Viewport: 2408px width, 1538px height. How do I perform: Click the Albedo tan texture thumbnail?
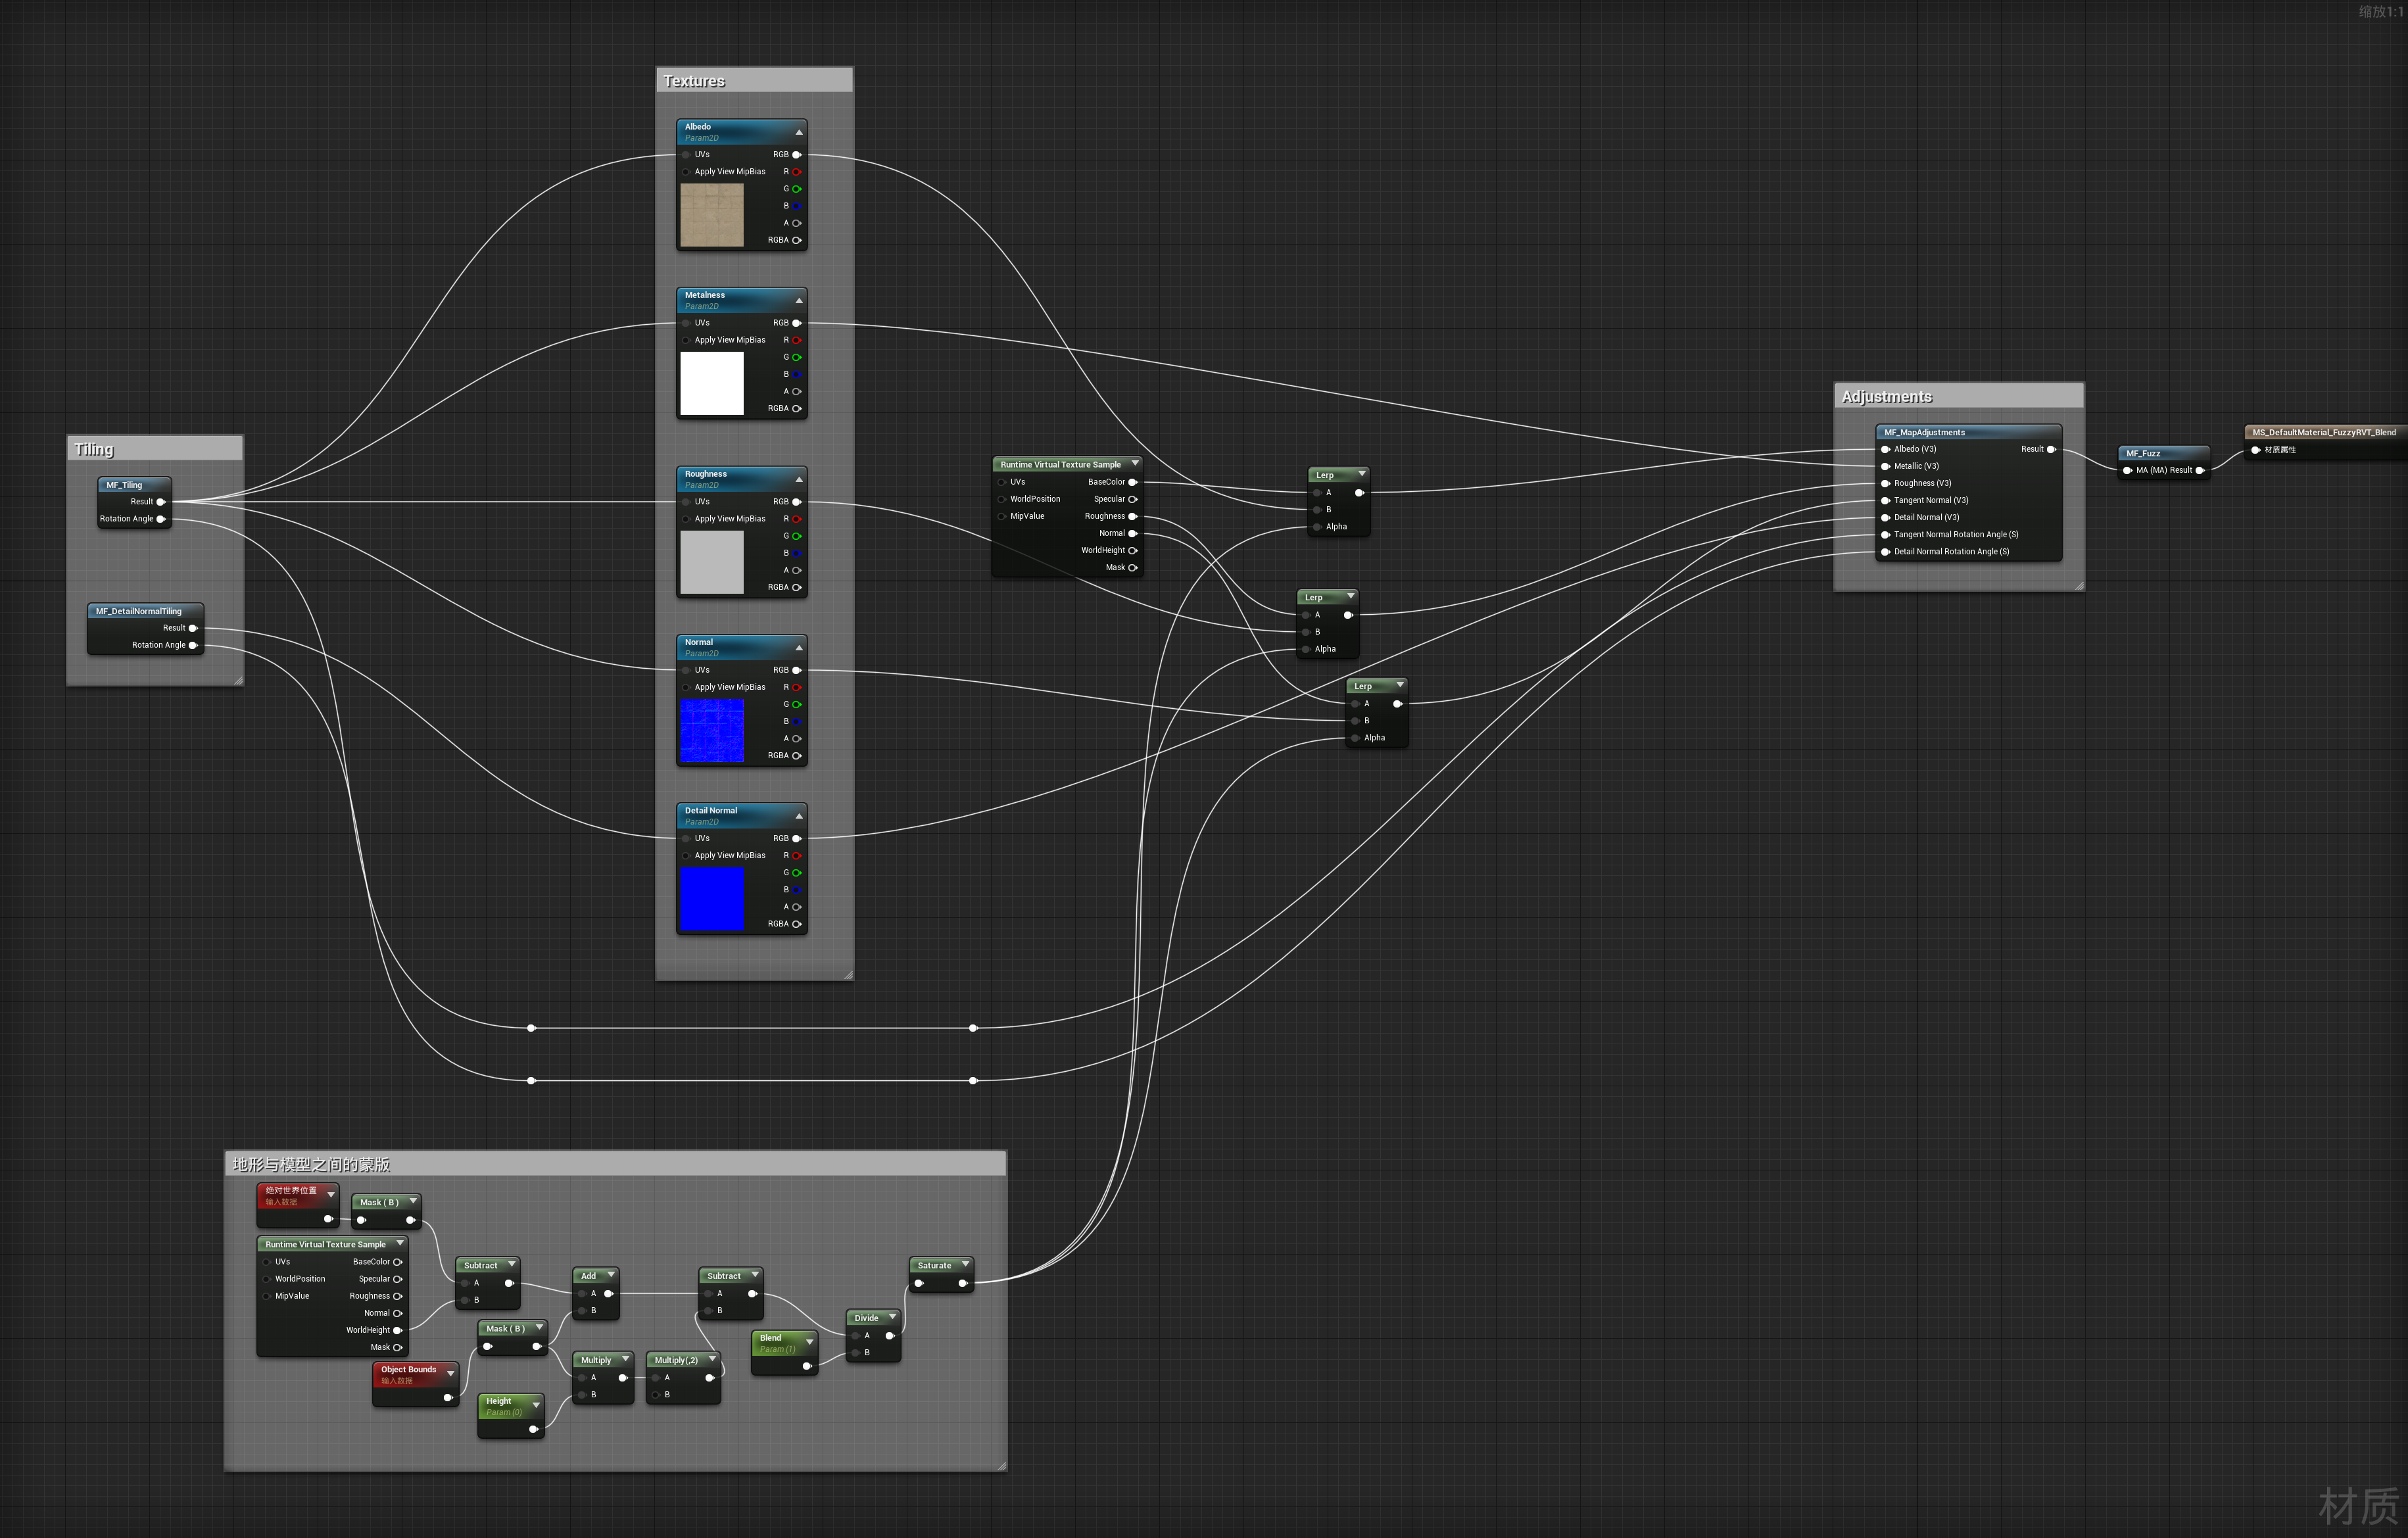tap(711, 215)
